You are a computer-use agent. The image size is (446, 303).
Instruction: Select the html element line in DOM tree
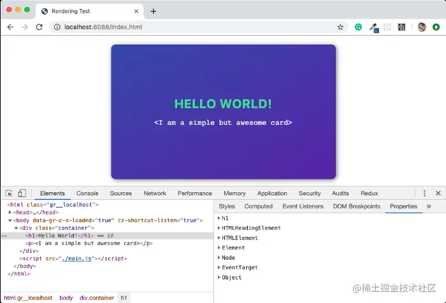[53, 205]
